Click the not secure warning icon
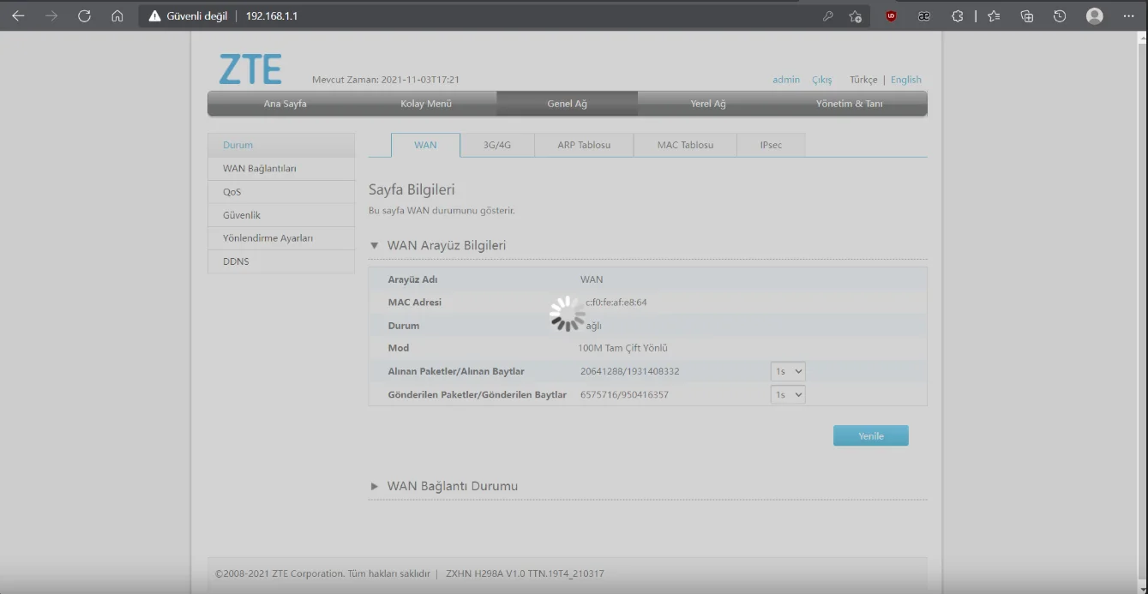This screenshot has width=1148, height=594. tap(155, 16)
